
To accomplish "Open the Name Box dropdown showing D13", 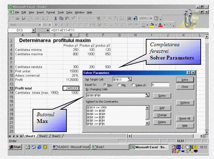I will (33, 31).
